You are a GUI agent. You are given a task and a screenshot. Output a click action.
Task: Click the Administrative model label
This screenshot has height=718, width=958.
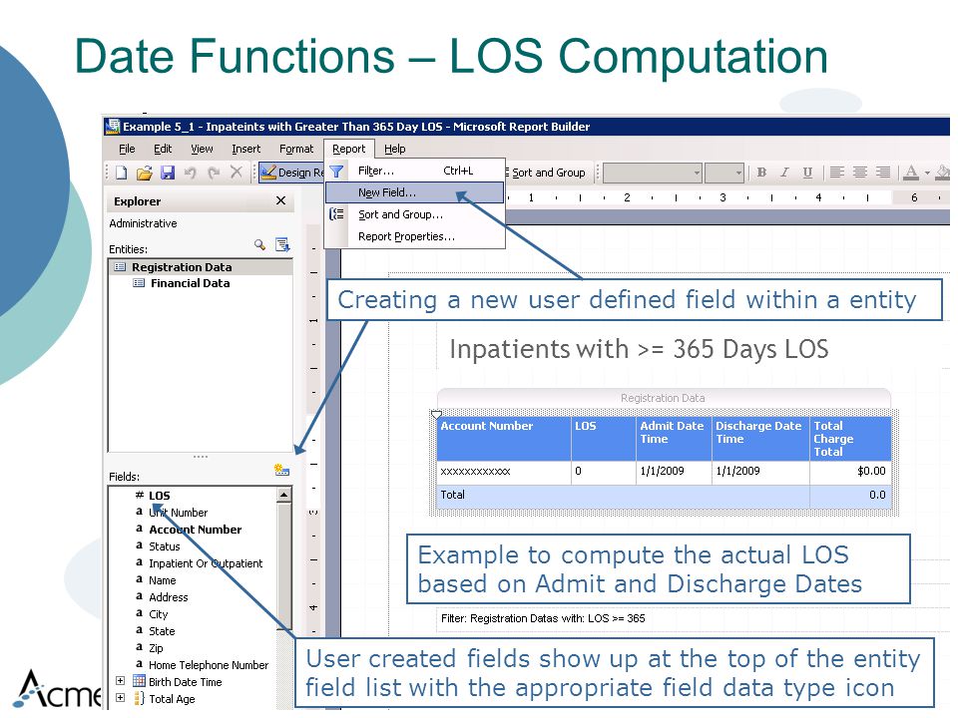coord(143,223)
